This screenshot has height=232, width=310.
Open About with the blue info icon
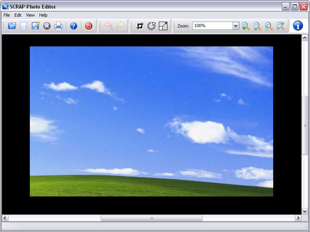(298, 26)
